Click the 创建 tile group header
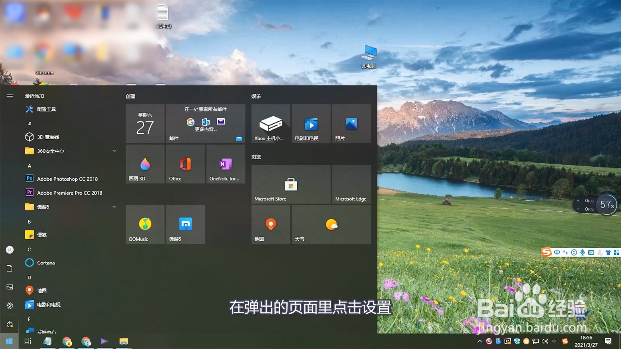The width and height of the screenshot is (621, 349). point(130,96)
